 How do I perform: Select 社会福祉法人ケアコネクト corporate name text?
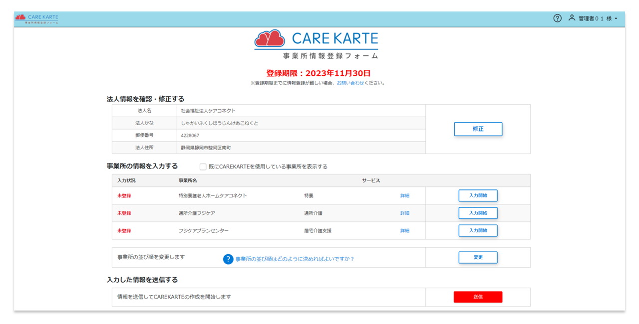click(208, 111)
